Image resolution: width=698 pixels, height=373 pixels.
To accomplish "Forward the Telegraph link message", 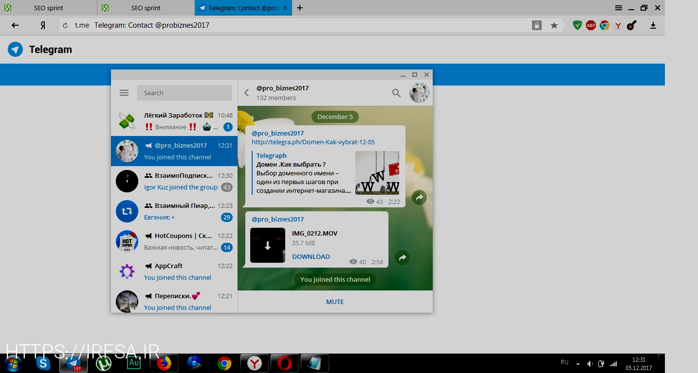I will 419,197.
